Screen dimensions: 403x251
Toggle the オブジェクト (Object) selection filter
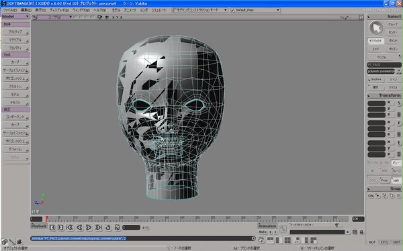(375, 41)
